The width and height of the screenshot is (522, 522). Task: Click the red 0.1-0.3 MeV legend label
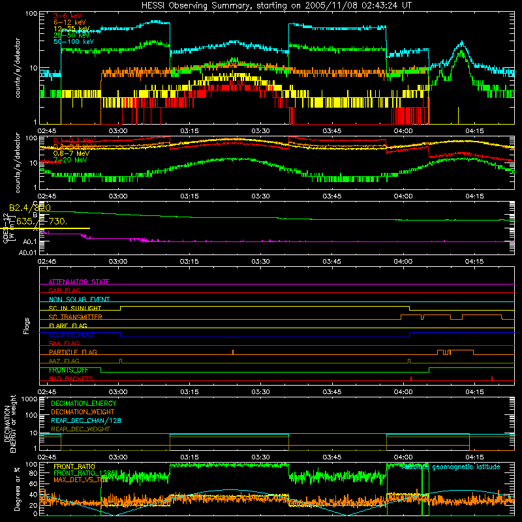click(74, 140)
